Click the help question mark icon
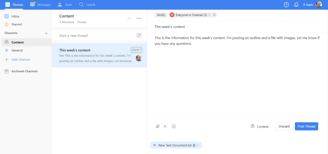This screenshot has width=328, height=154. [286, 4]
